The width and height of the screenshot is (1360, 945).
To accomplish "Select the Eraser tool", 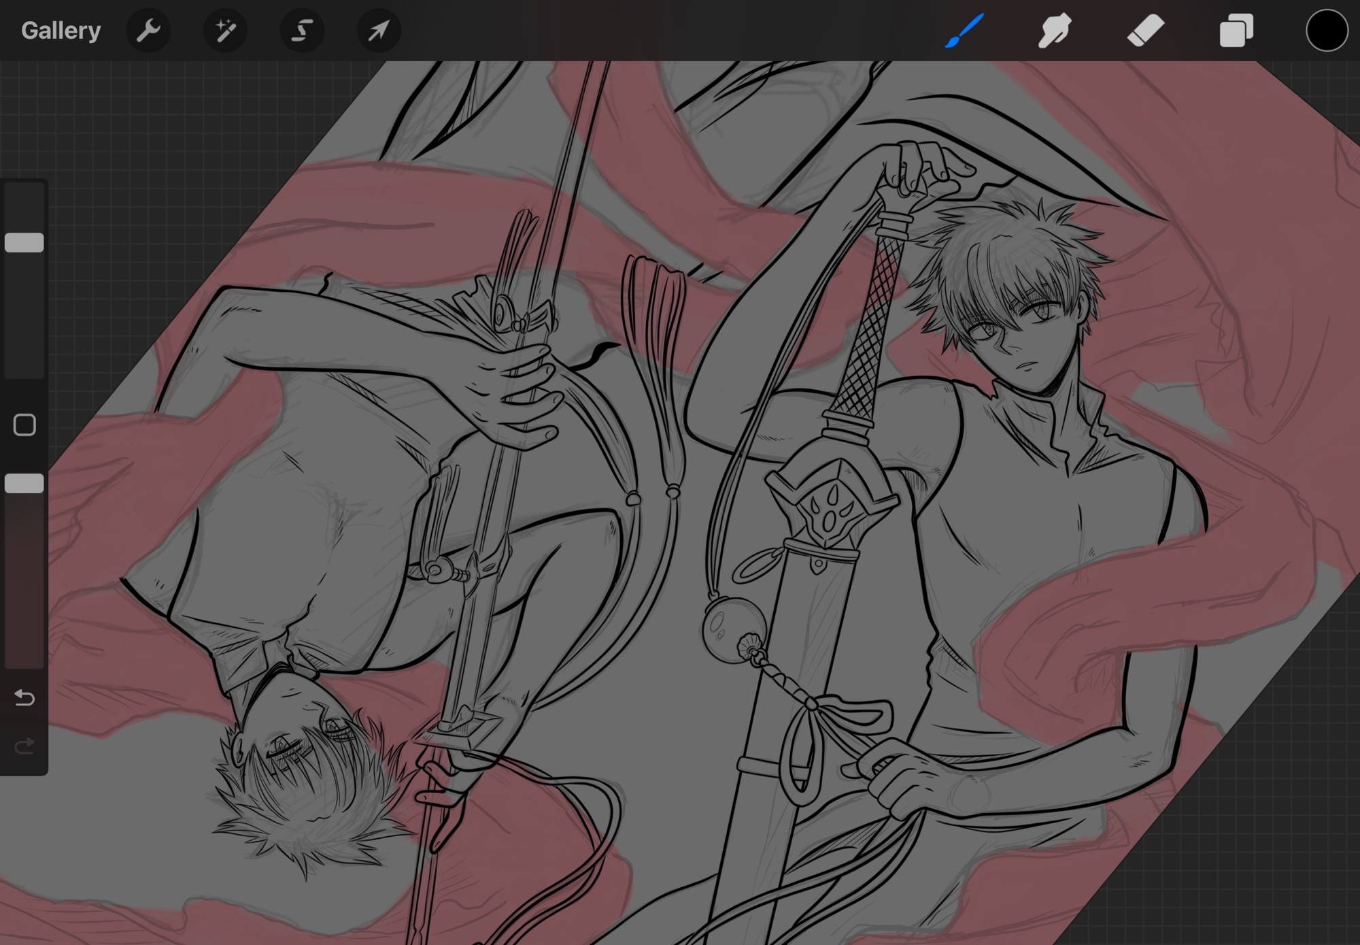I will pyautogui.click(x=1145, y=31).
